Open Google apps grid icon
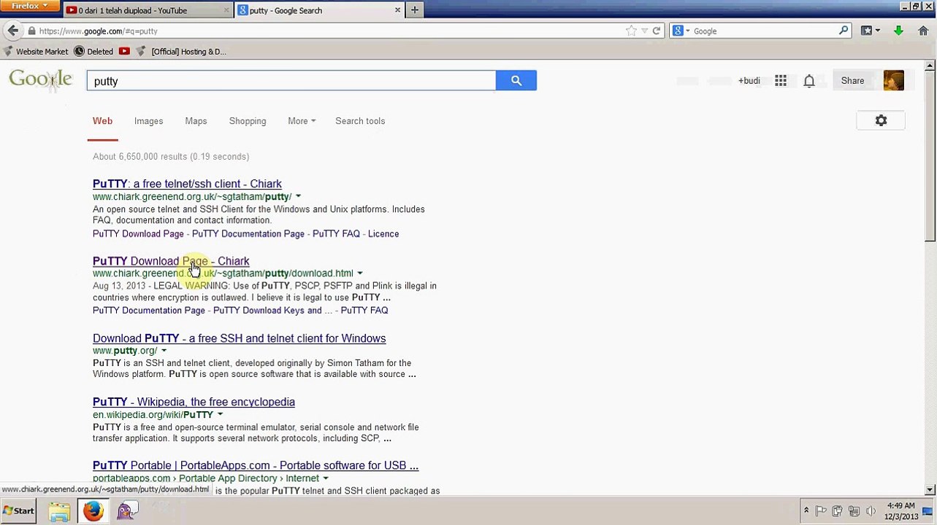Viewport: 937px width, 525px height. click(781, 81)
